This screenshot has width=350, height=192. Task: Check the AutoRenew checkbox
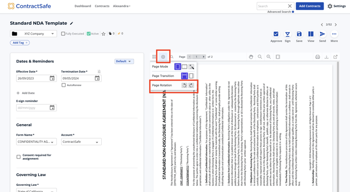pyautogui.click(x=64, y=85)
